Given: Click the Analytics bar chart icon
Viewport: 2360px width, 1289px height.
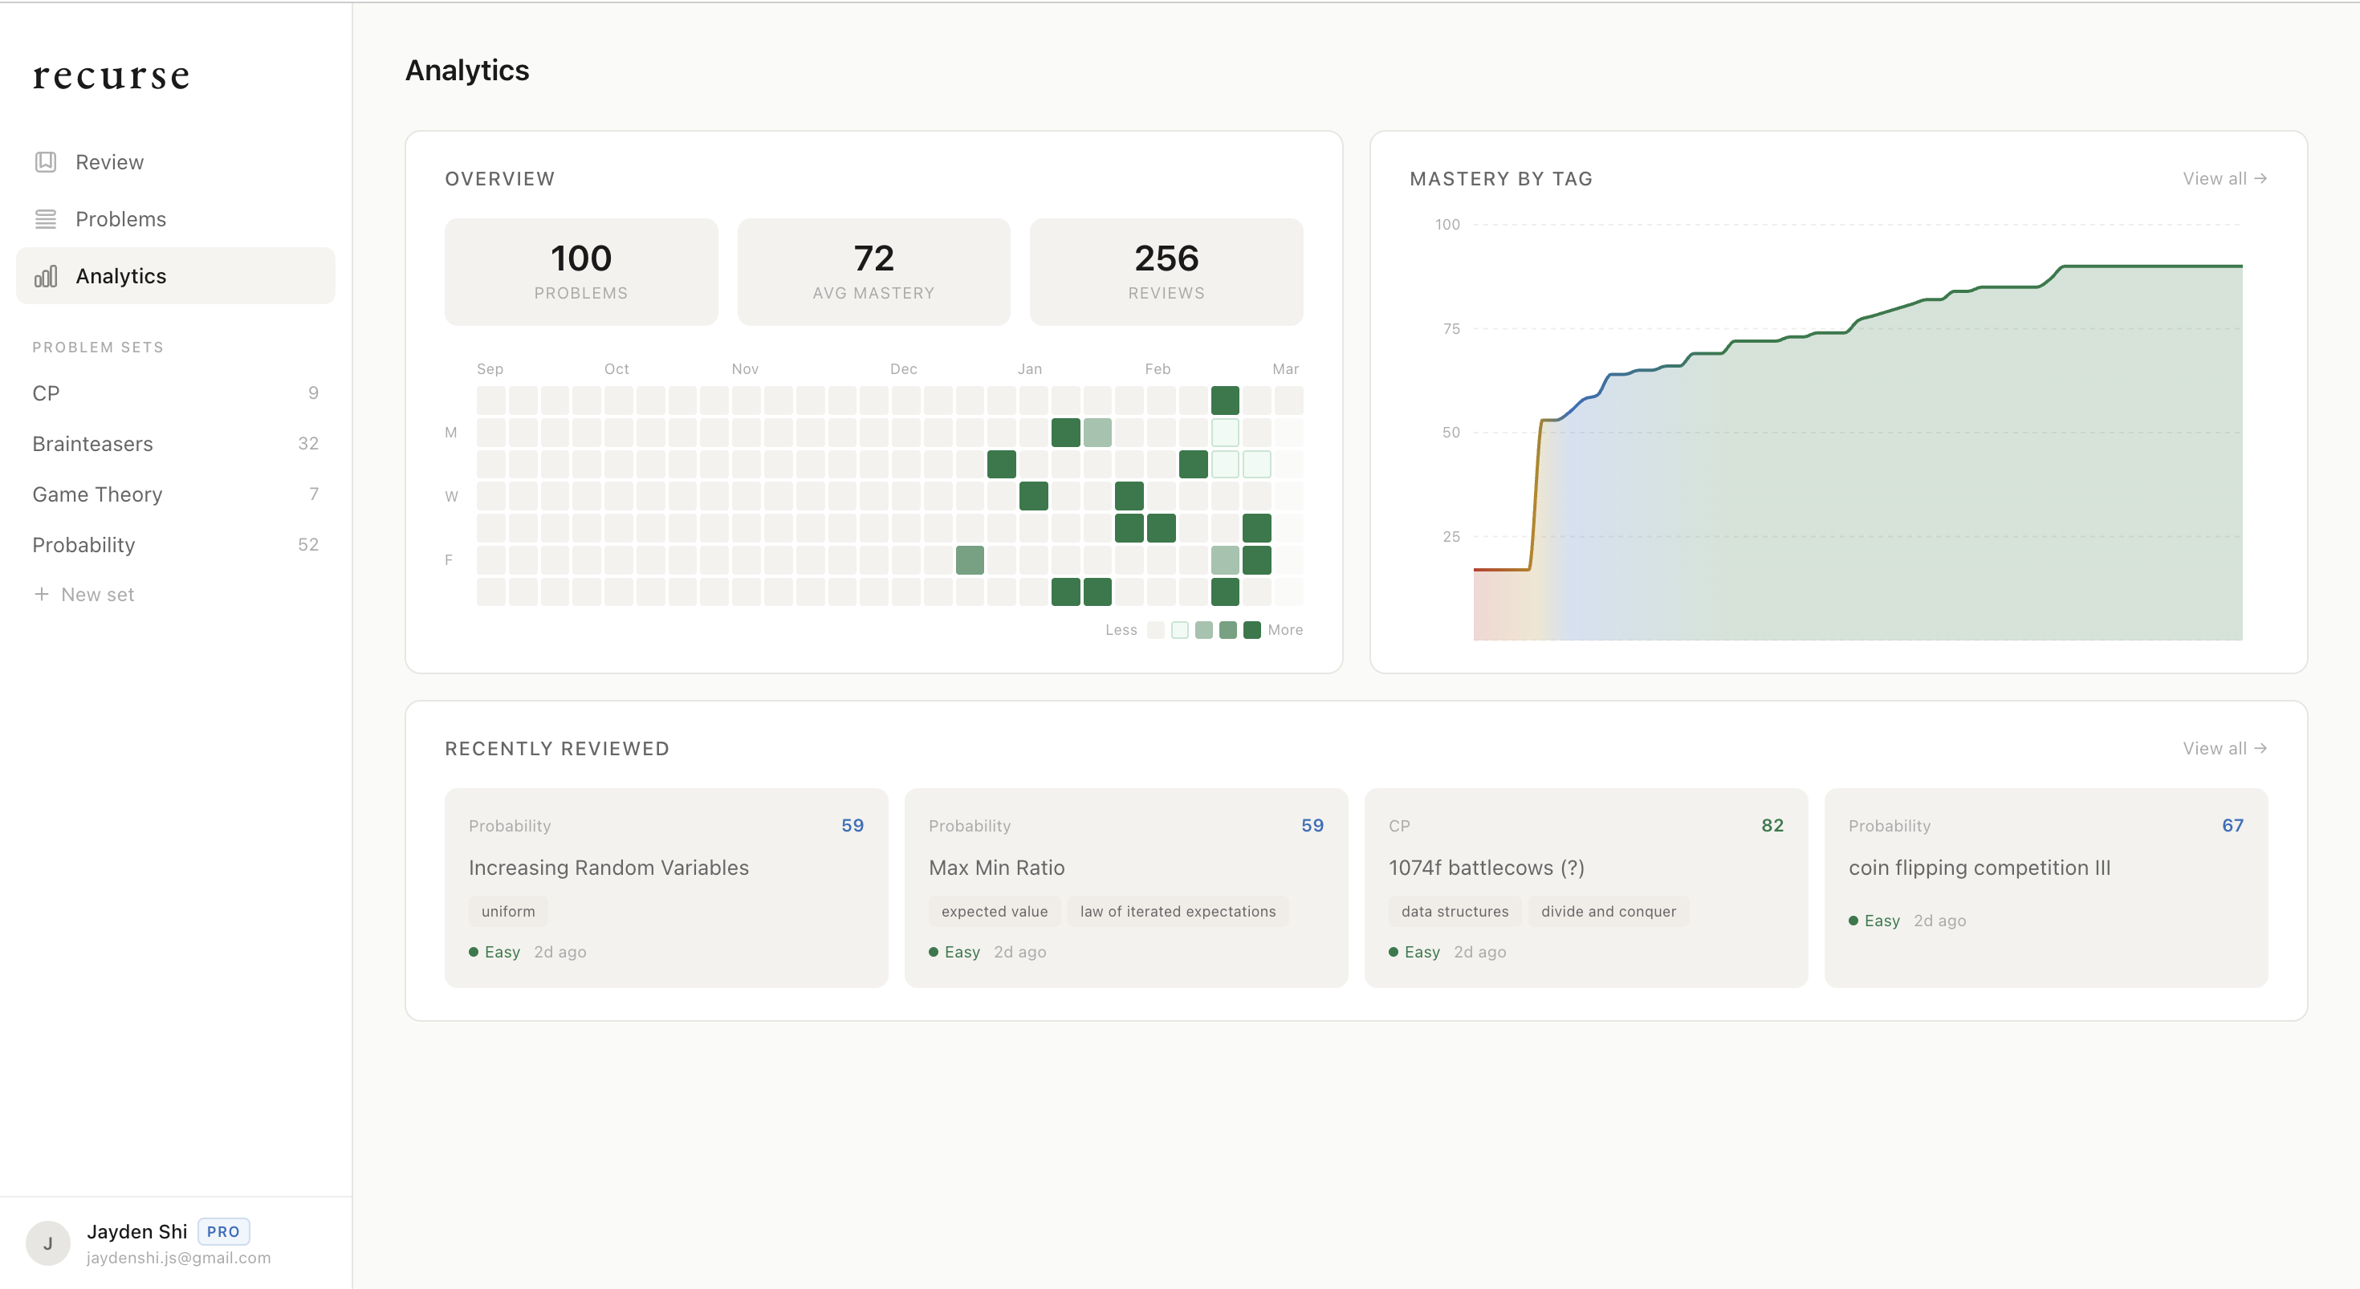Looking at the screenshot, I should point(46,276).
